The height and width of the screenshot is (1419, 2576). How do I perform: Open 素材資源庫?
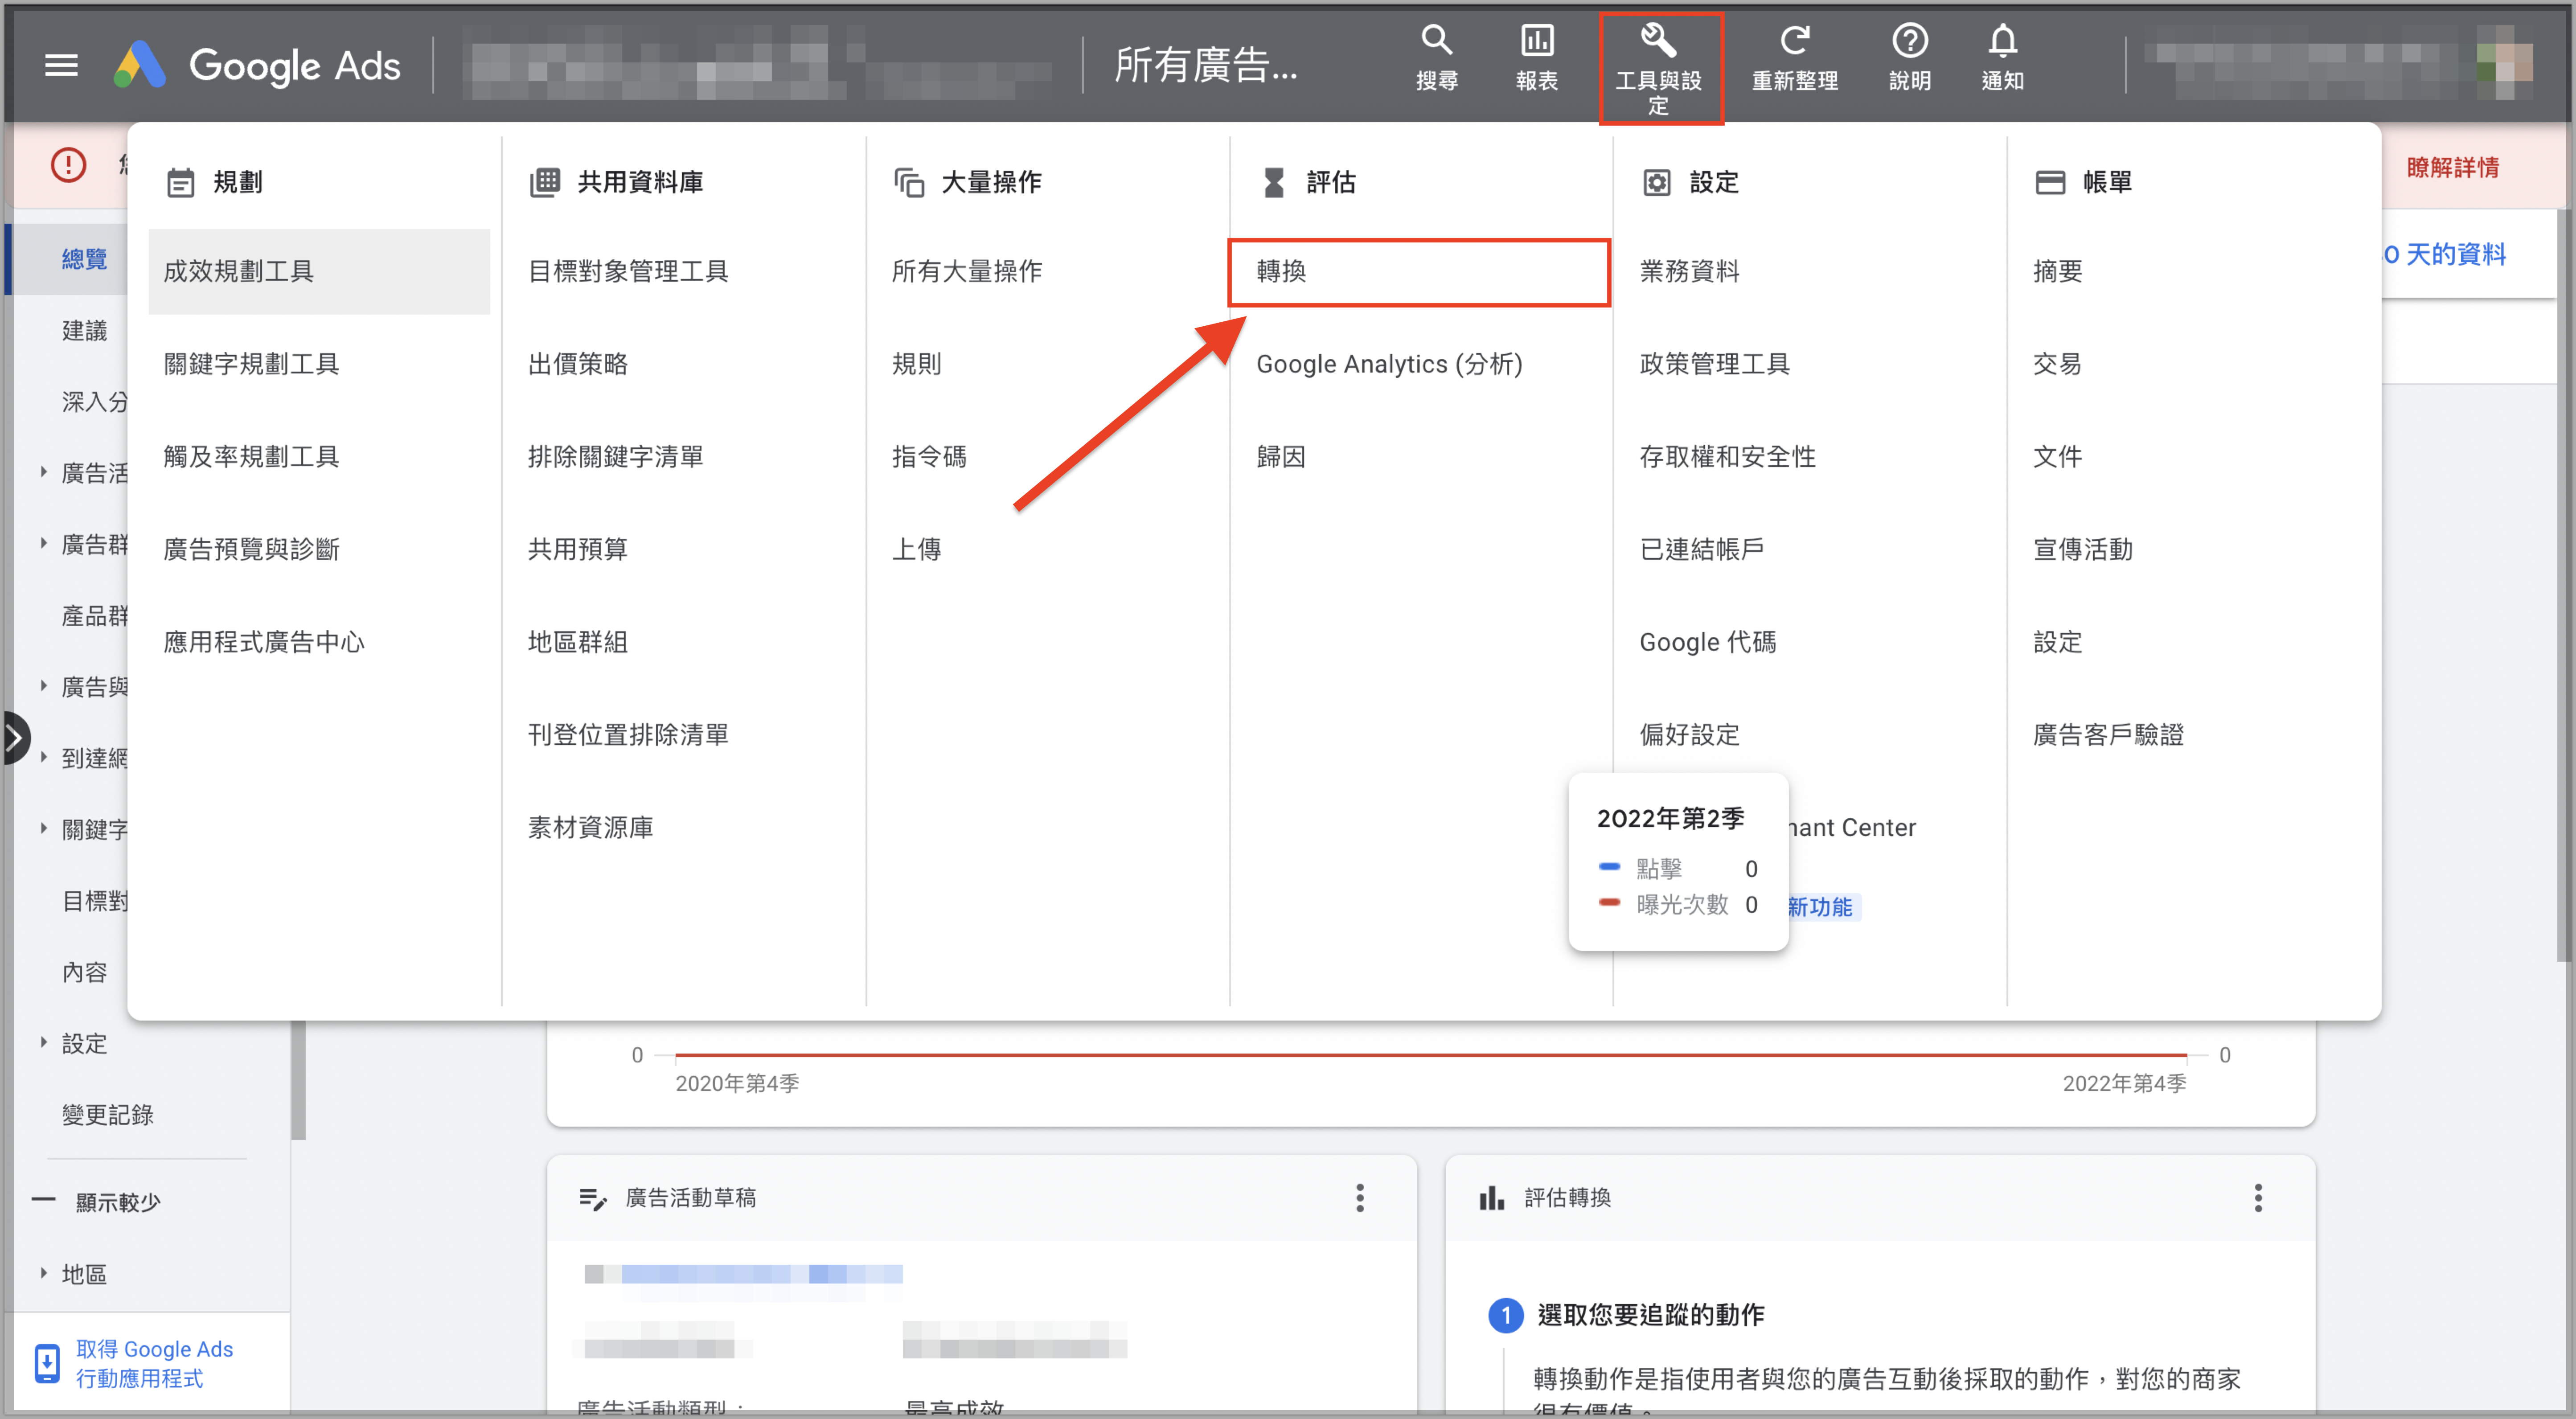[x=590, y=828]
